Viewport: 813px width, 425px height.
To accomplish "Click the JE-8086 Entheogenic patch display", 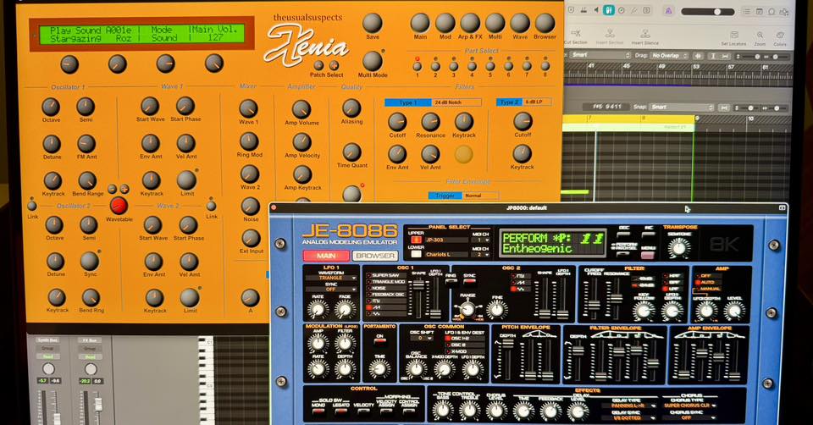I will [552, 243].
